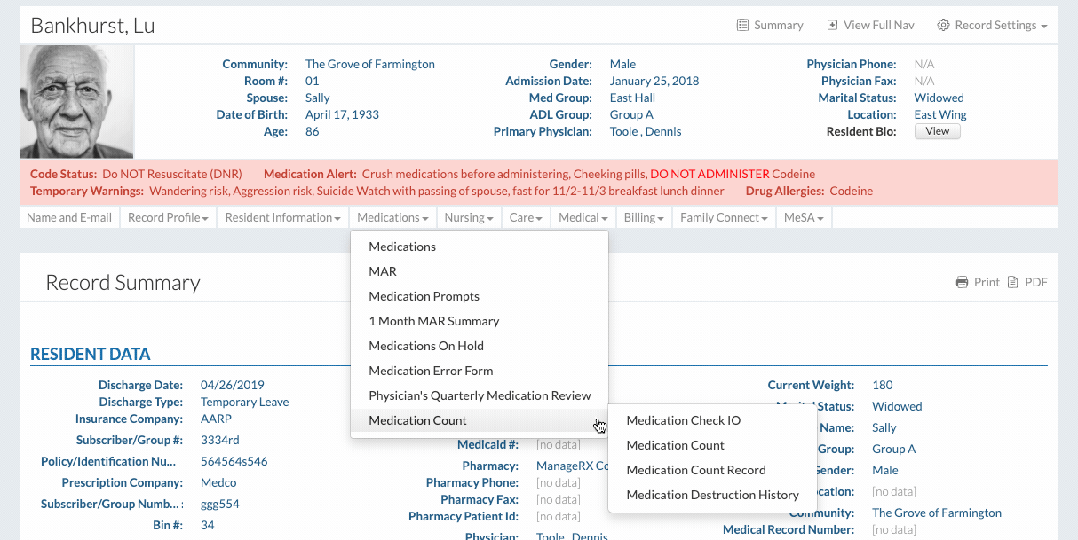Screen dimensions: 1078x540
Task: Click the Summary icon in header
Action: (x=743, y=26)
